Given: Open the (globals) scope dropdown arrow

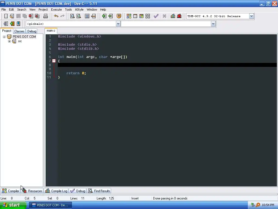Looking at the screenshot, I should [x=118, y=24].
